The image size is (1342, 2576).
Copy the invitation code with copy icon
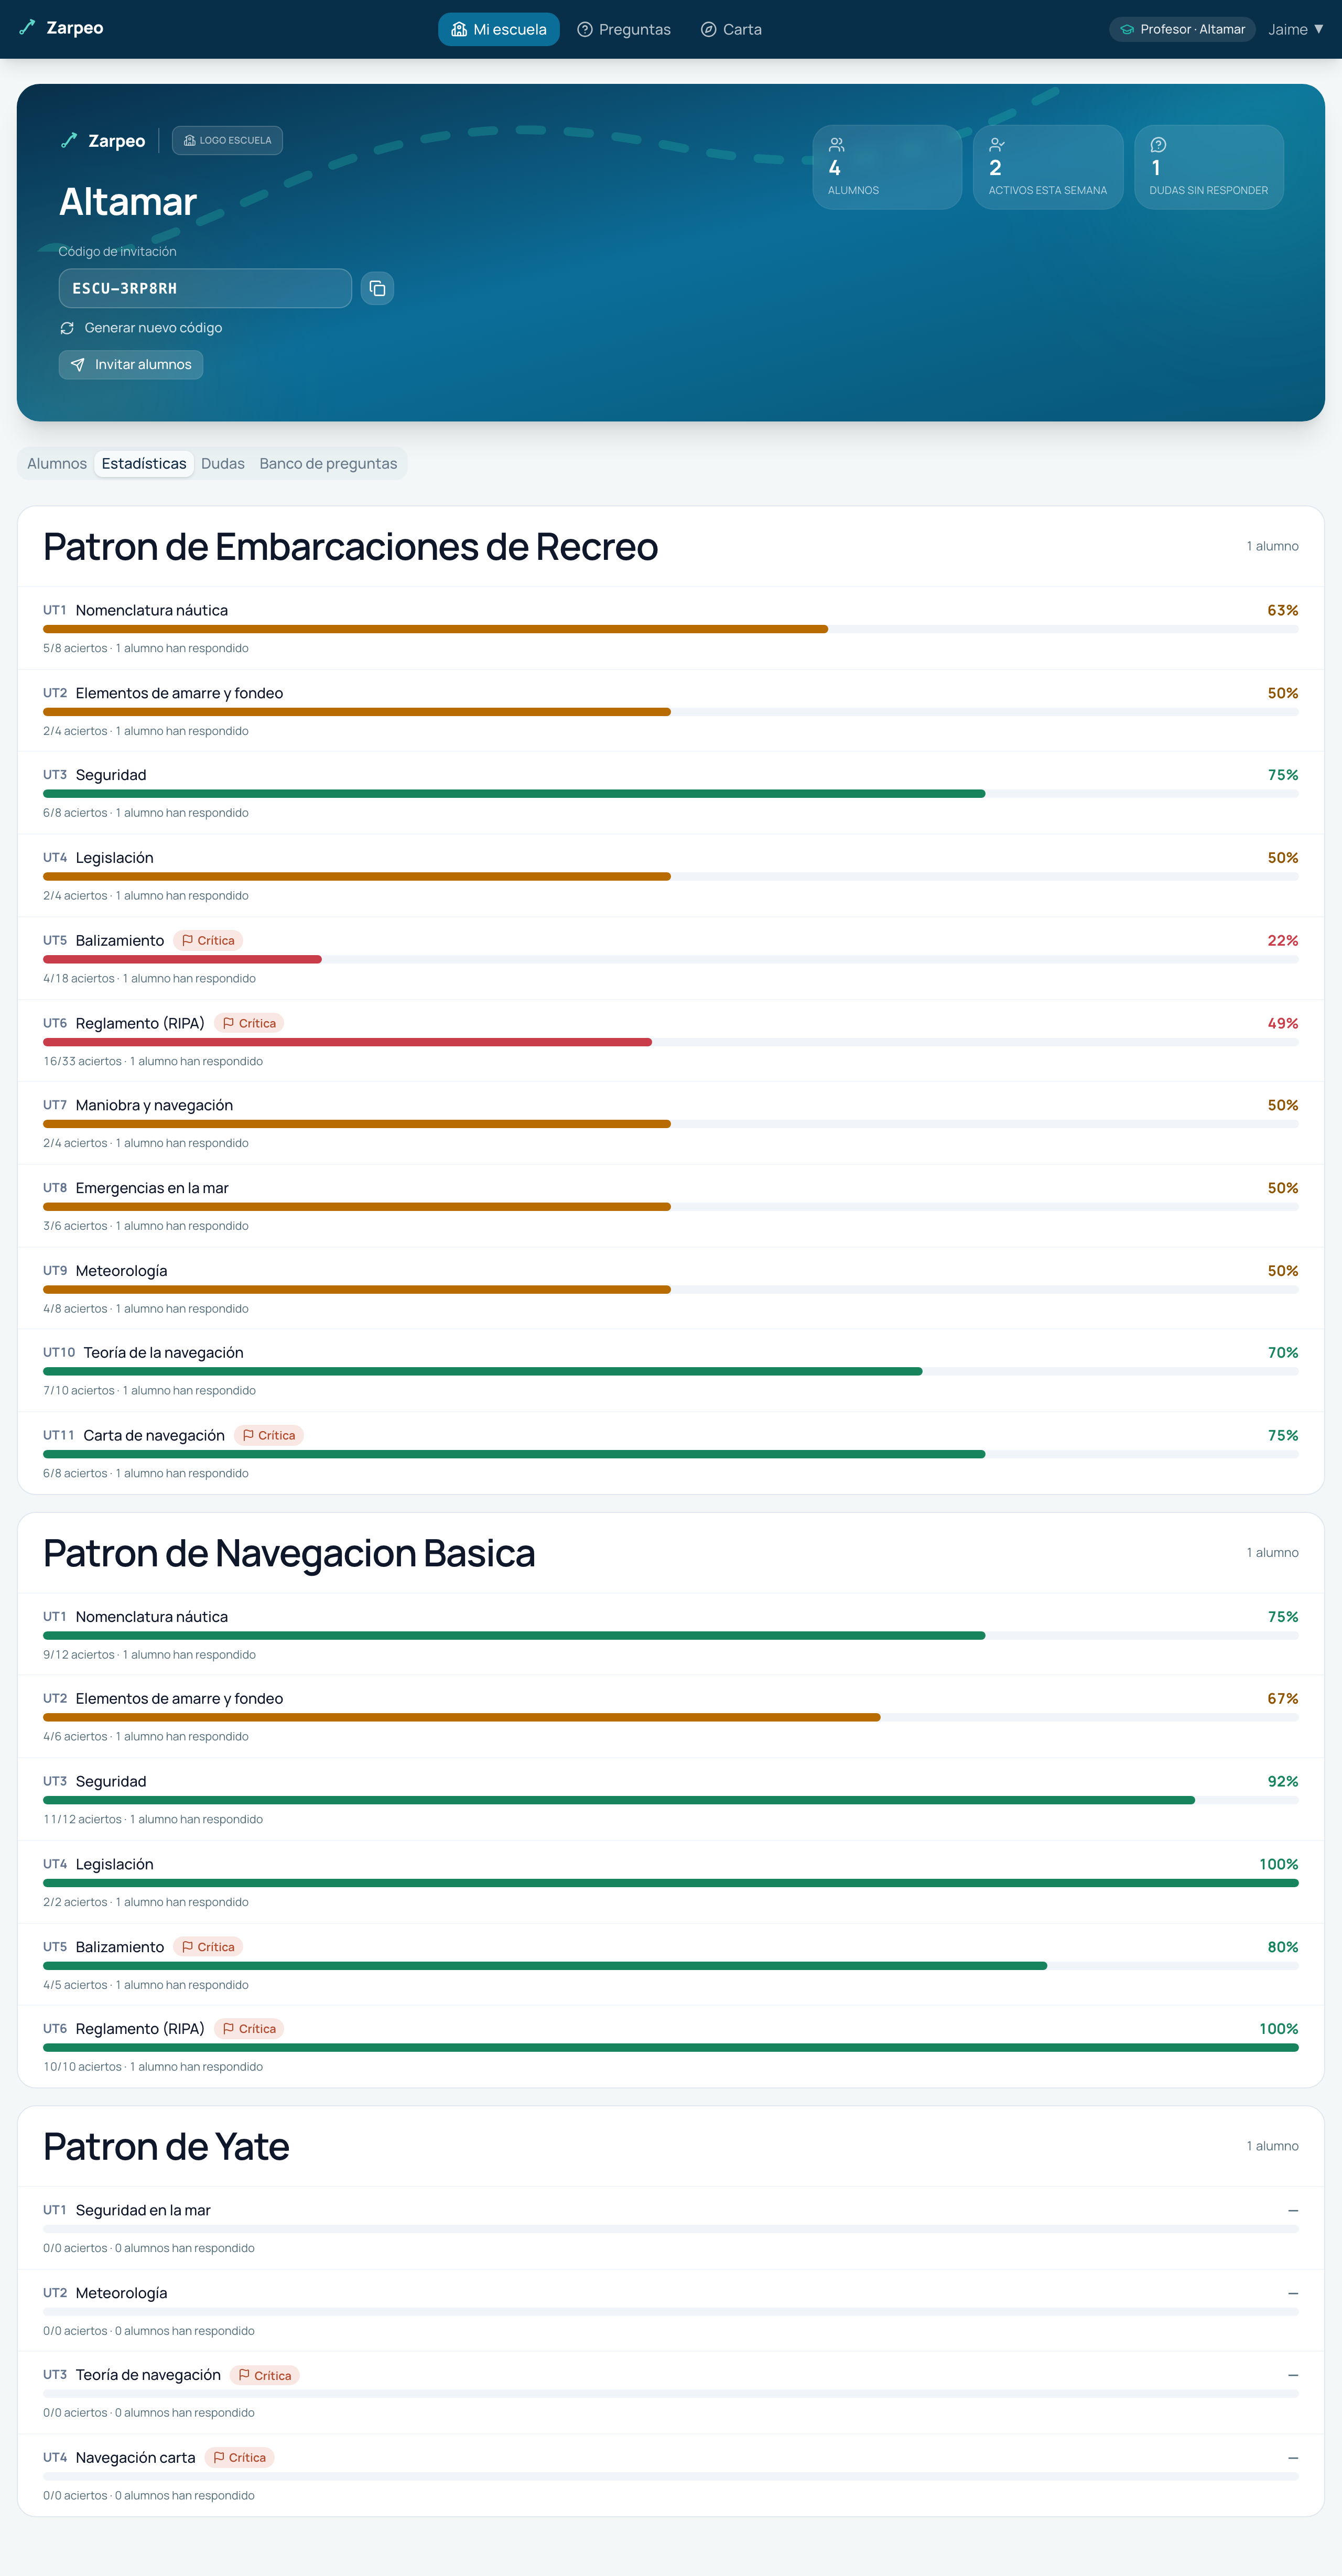click(x=377, y=288)
